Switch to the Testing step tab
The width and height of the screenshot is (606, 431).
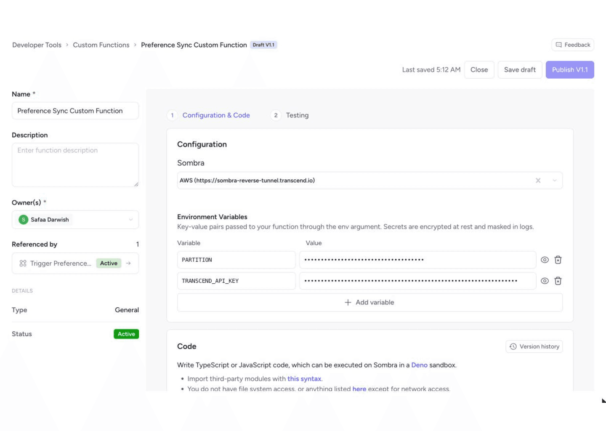[x=290, y=115]
